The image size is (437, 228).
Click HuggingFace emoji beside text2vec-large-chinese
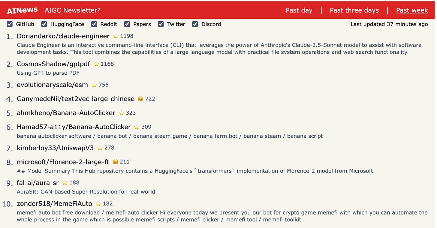click(x=140, y=99)
